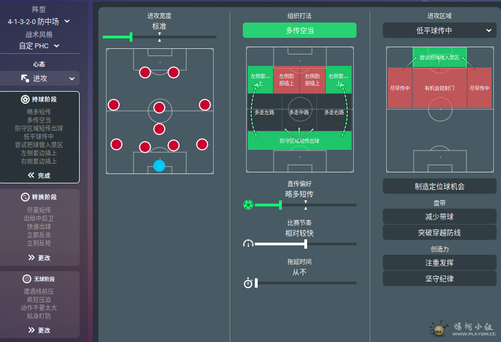Click the mentality icon beside 进攻
501x342 pixels.
pyautogui.click(x=25, y=79)
